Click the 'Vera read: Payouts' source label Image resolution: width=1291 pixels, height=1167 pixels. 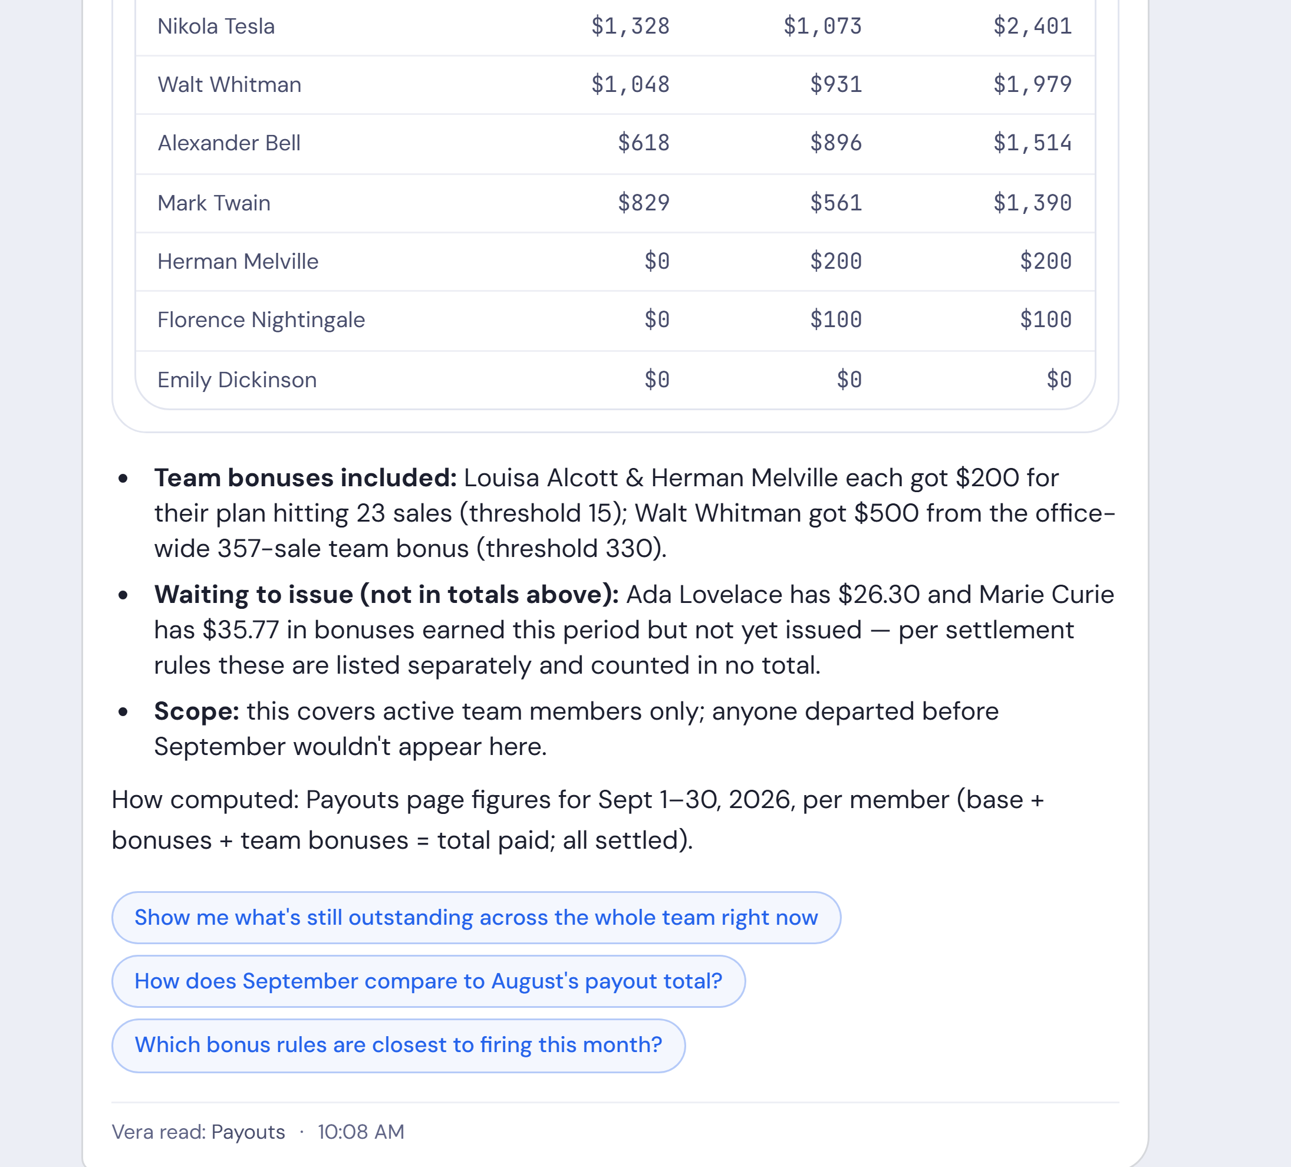pos(199,1132)
